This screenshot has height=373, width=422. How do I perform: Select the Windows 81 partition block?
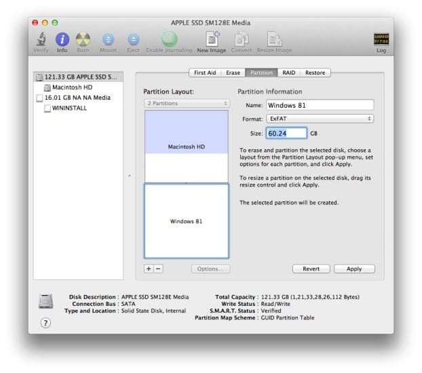pyautogui.click(x=187, y=221)
